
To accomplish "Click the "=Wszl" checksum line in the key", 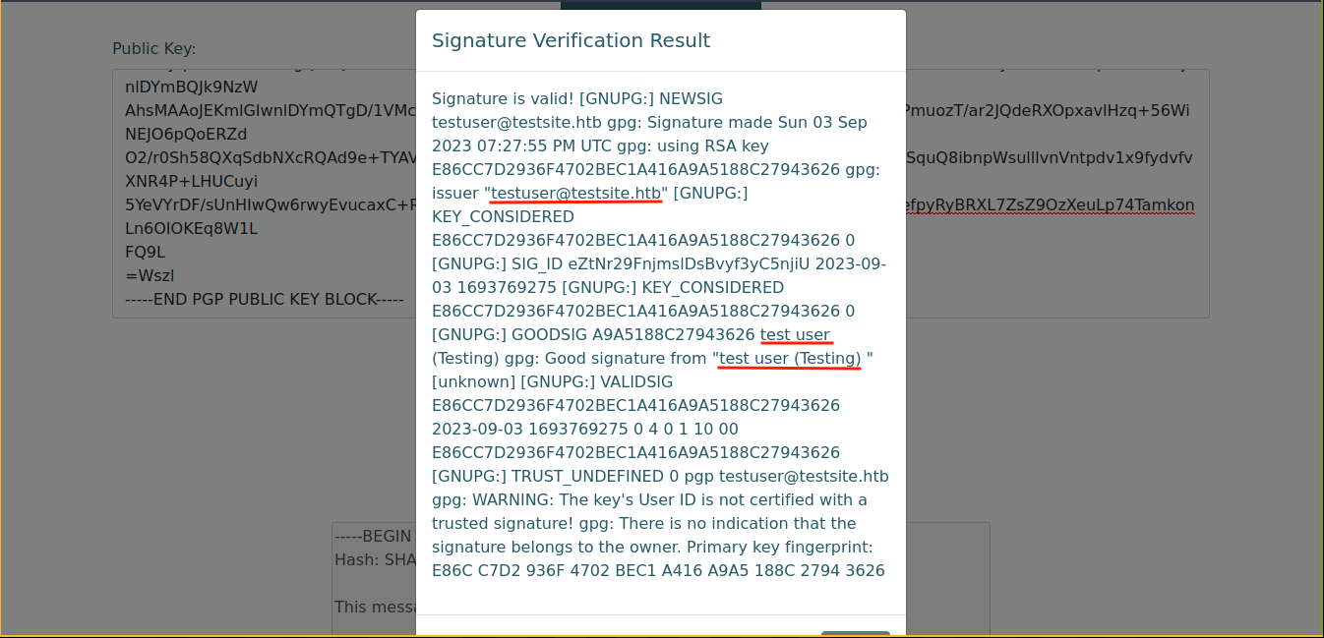I will click(150, 275).
